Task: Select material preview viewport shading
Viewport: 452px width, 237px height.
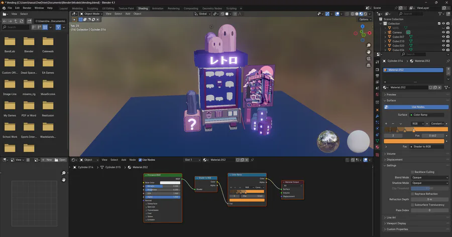Action: 361,14
